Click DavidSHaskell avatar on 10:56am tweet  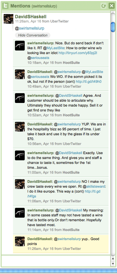click(x=20, y=127)
